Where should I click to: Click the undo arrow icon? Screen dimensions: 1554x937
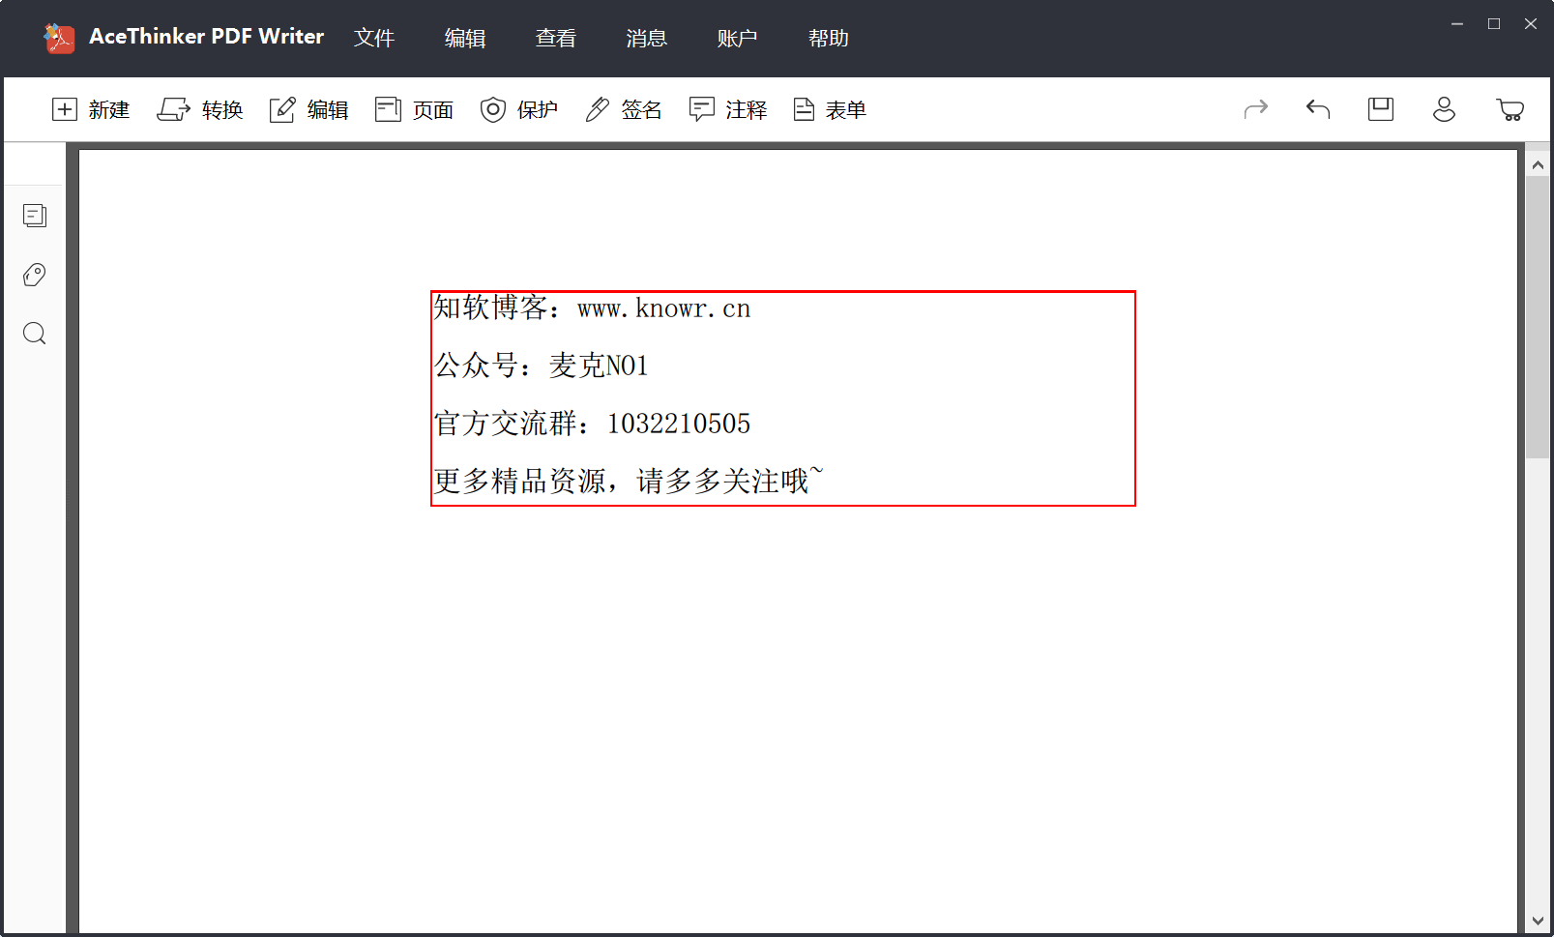coord(1318,109)
